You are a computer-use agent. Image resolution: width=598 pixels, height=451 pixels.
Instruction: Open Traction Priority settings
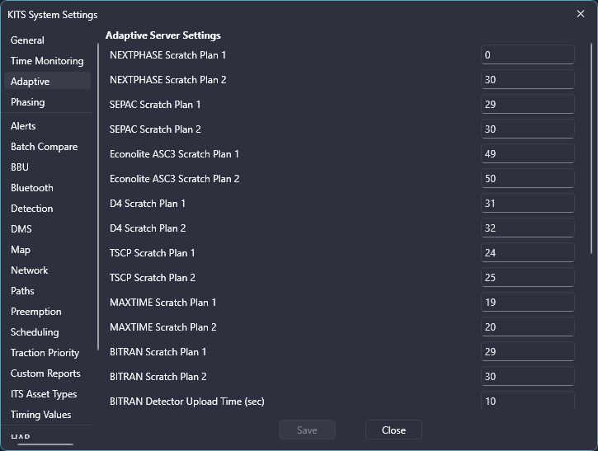coord(45,352)
